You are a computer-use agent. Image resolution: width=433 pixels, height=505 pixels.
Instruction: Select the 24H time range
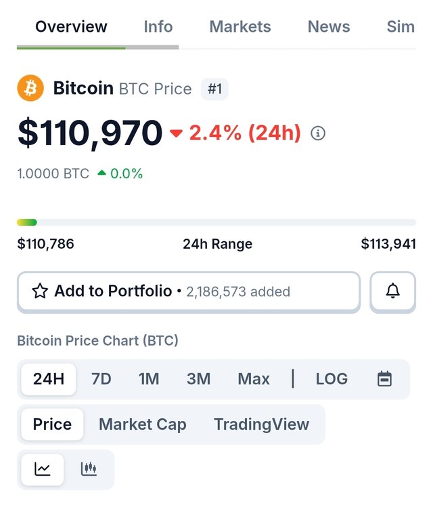click(x=49, y=379)
